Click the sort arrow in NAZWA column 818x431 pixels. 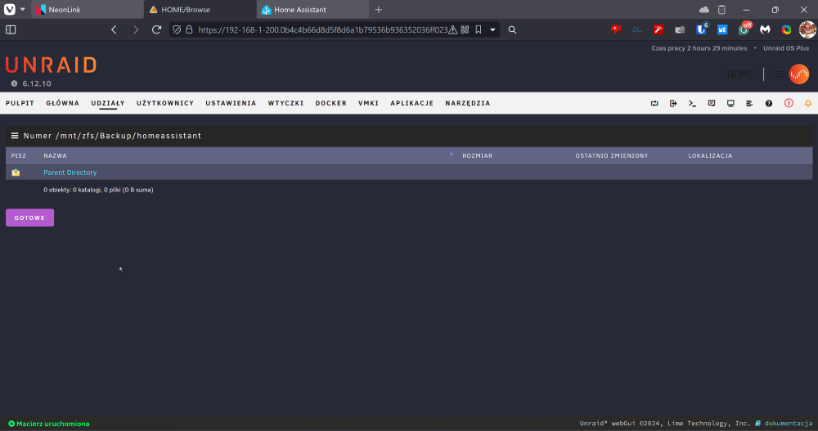[452, 154]
